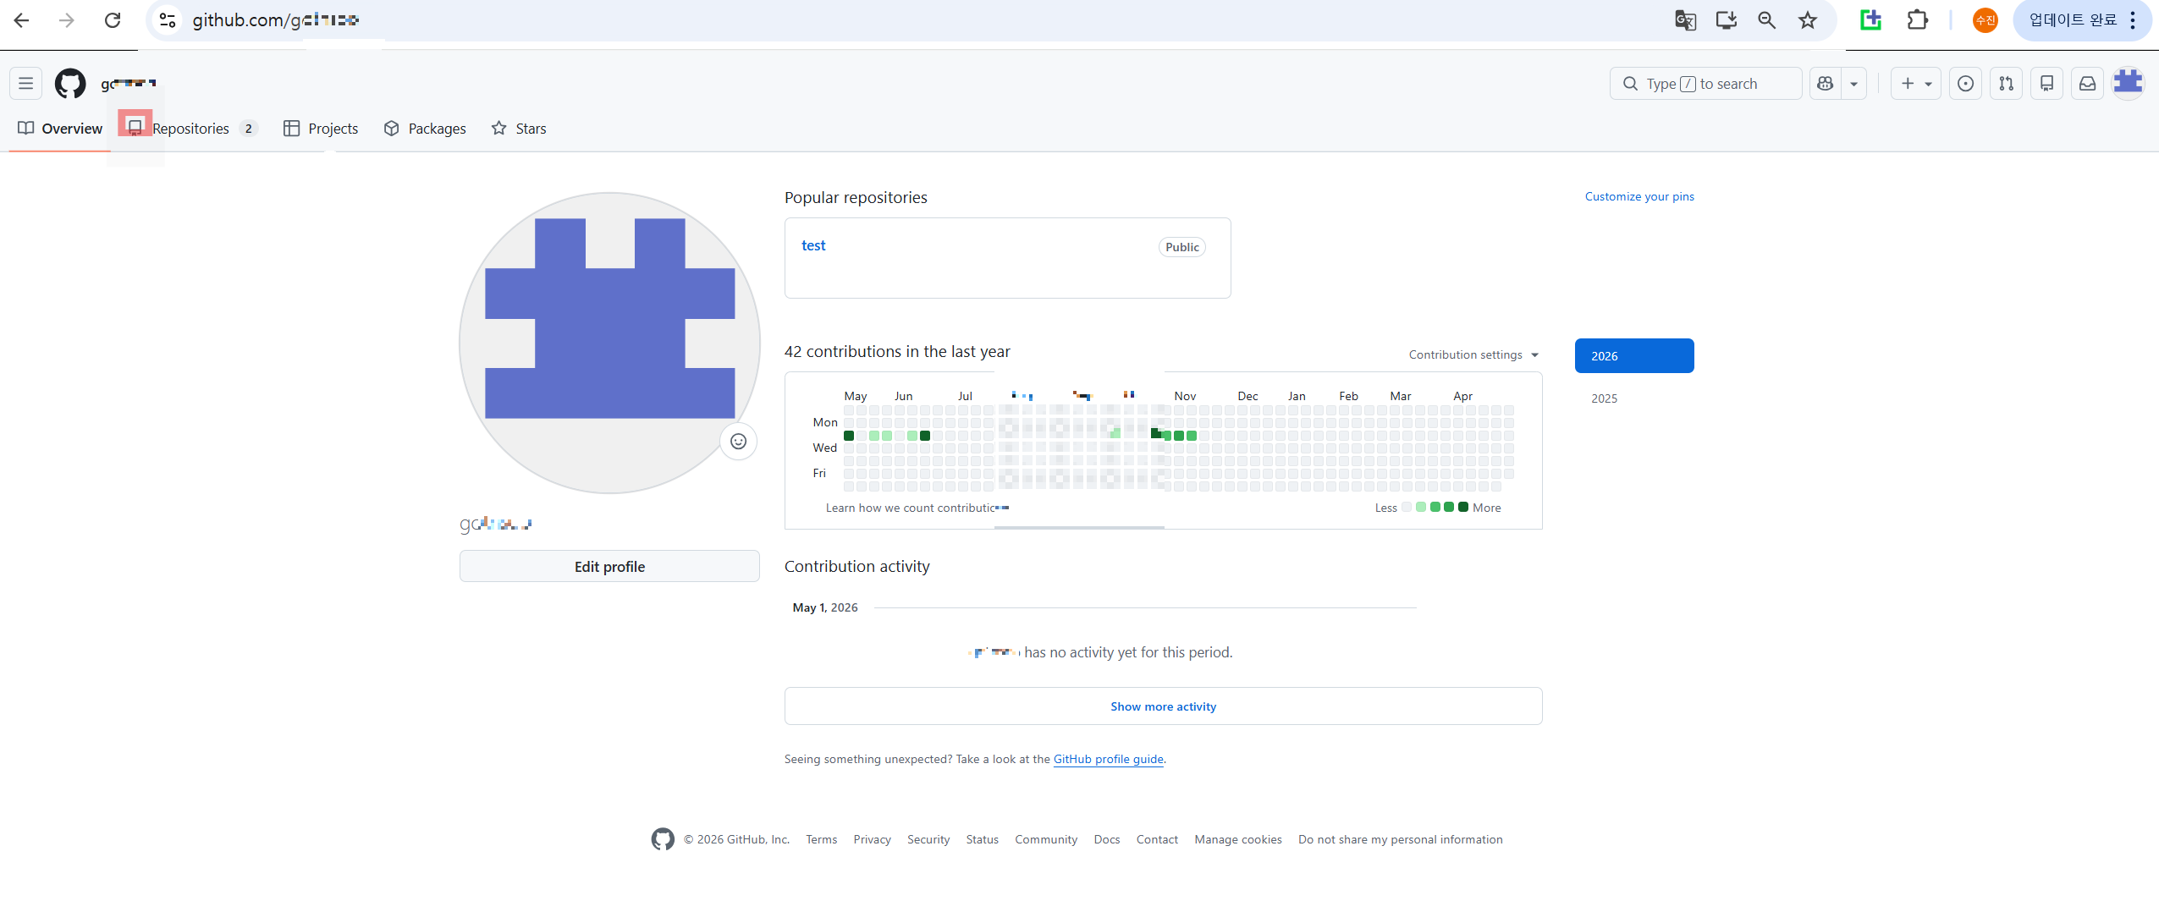Open Google Translate icon in address bar

click(1685, 20)
